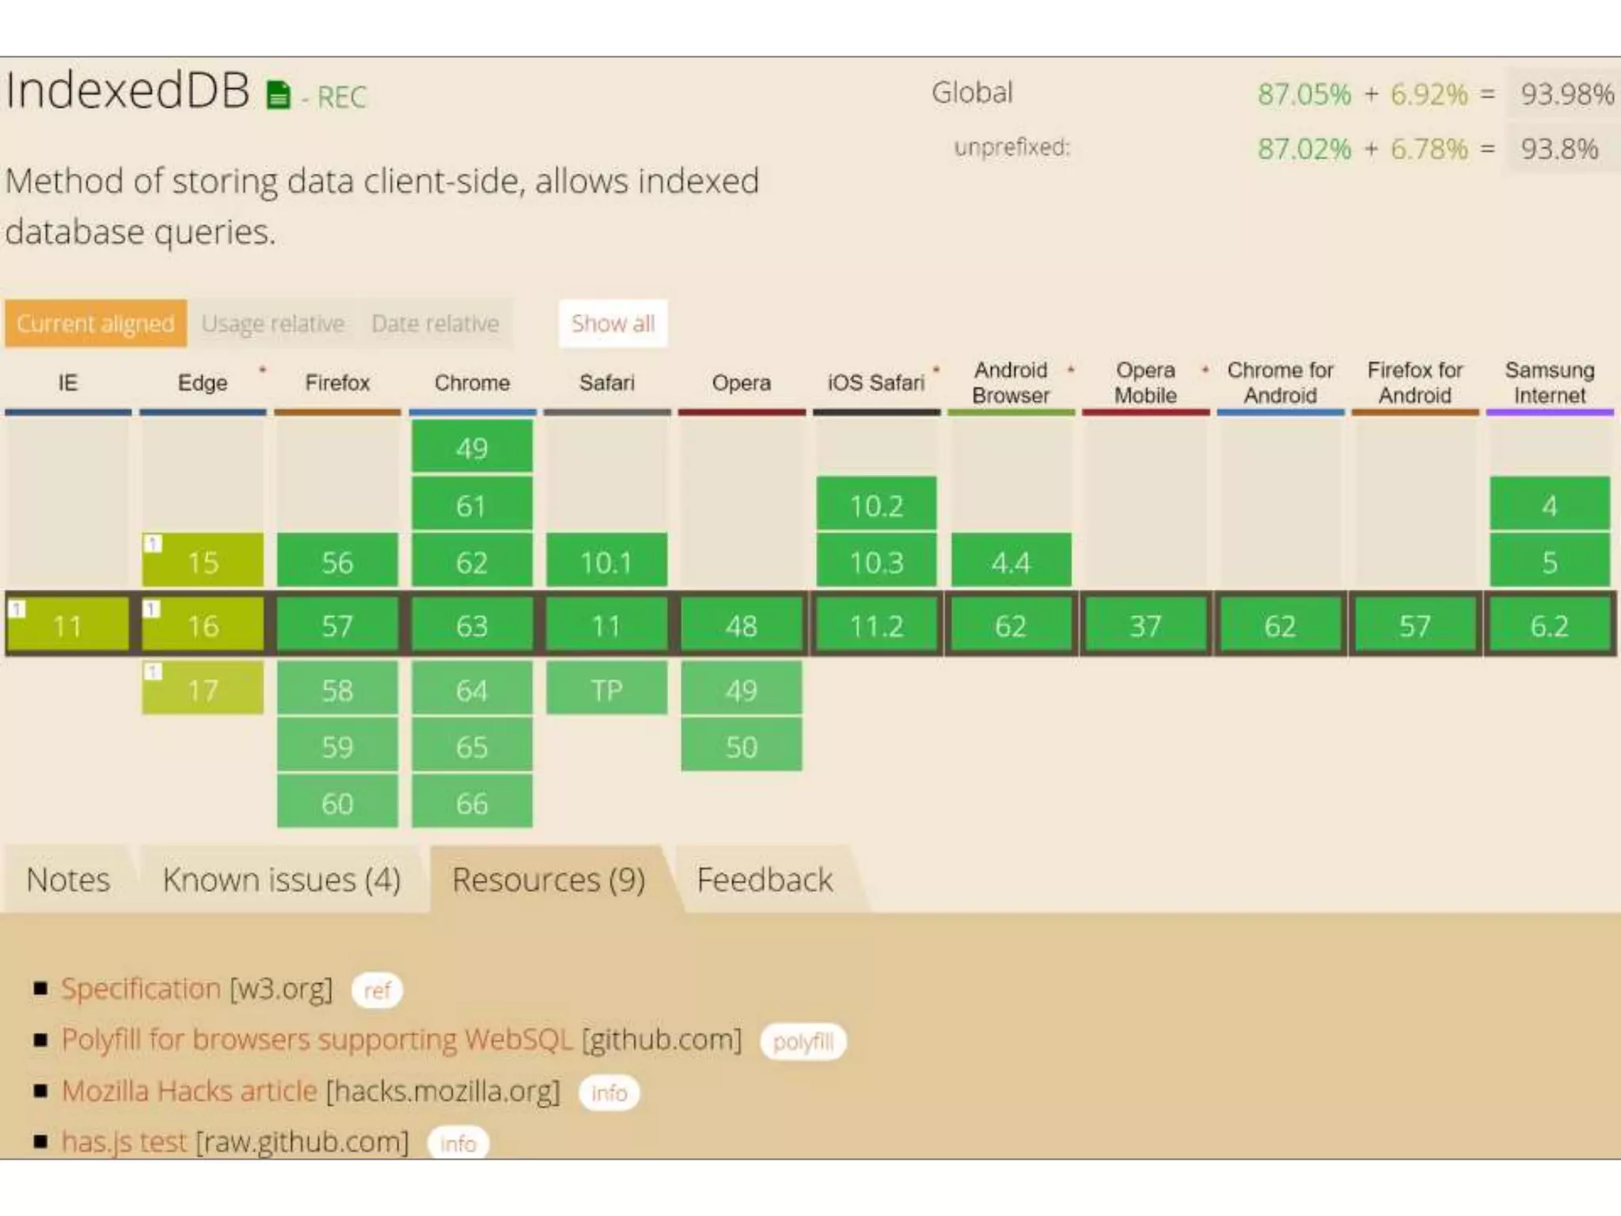Click the Safari TP cell
Image resolution: width=1621 pixels, height=1216 pixels.
607,689
